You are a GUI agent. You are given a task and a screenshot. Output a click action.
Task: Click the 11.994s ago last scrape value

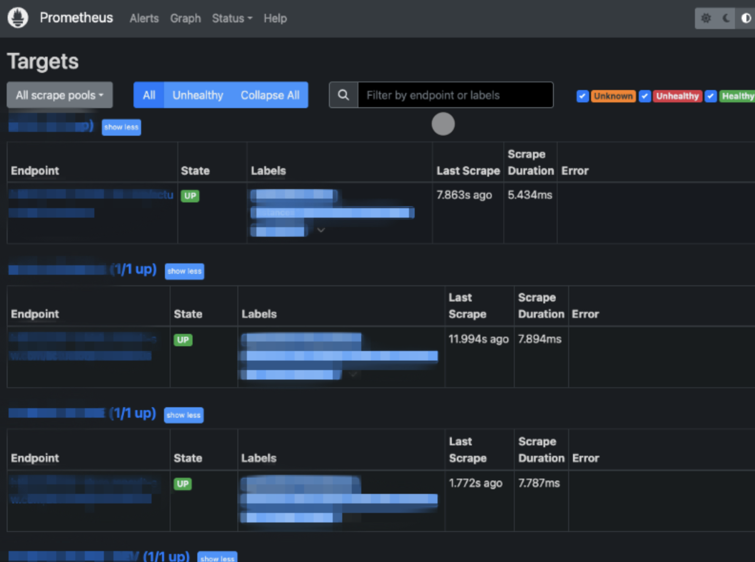479,339
